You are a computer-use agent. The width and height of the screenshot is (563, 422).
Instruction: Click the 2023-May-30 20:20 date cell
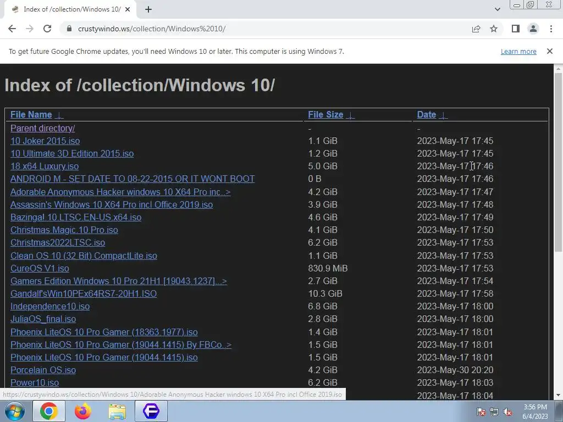tap(455, 370)
